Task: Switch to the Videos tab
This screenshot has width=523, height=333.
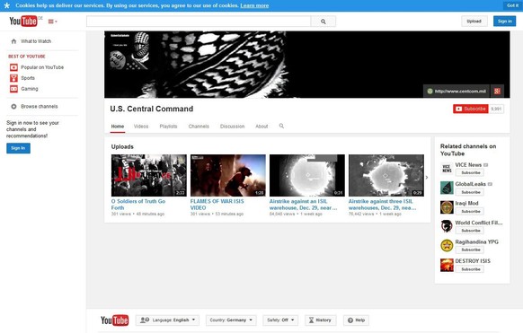Action: point(141,127)
